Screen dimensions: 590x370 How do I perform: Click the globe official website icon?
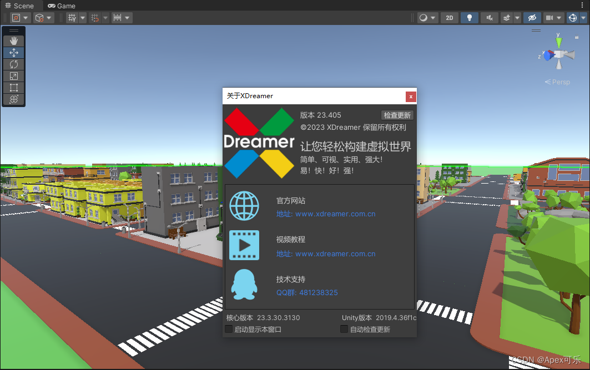pos(244,206)
